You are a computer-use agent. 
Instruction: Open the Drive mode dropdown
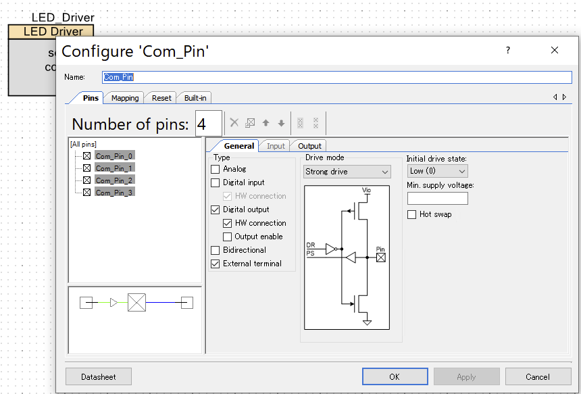347,172
